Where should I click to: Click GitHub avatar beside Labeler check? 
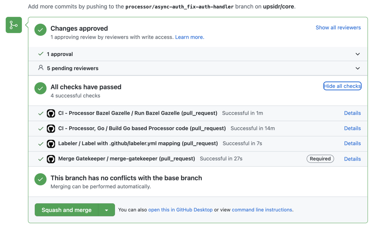point(51,144)
